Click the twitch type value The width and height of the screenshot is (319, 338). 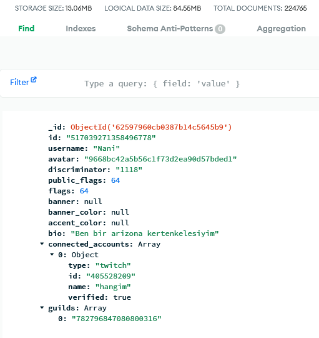113,265
